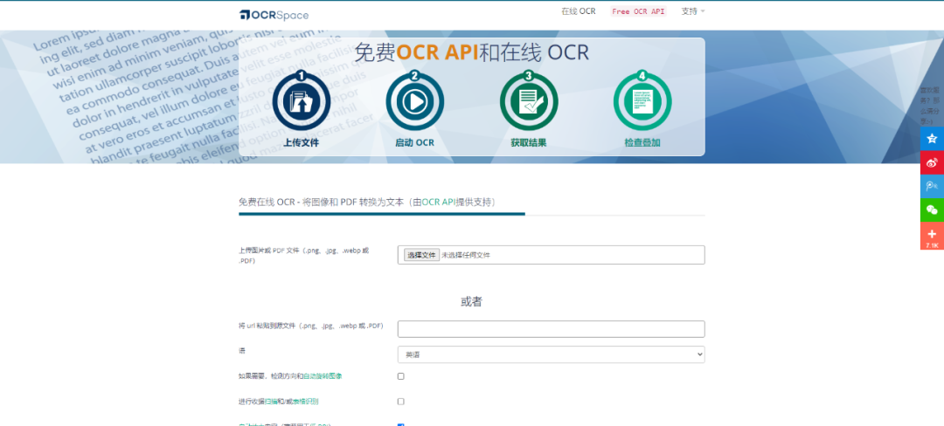Click the step 1 upload file (上传文件) icon

[301, 101]
